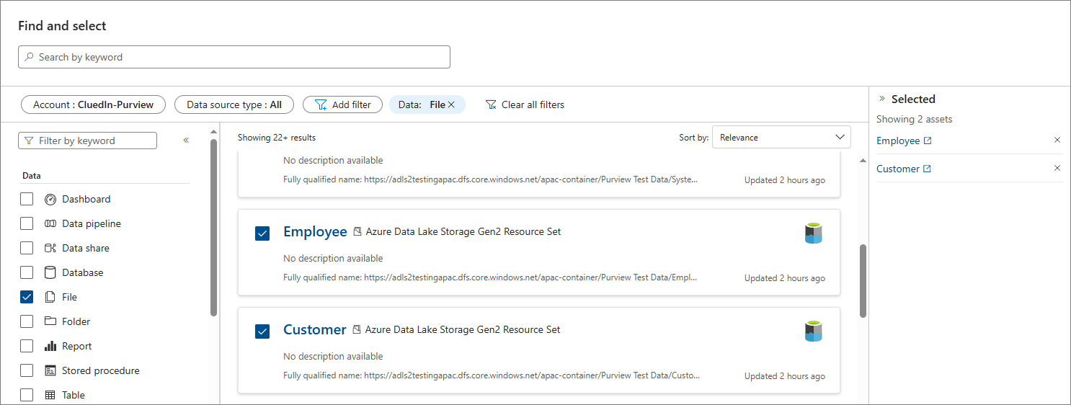Click the Search by keyword field

[x=234, y=57]
